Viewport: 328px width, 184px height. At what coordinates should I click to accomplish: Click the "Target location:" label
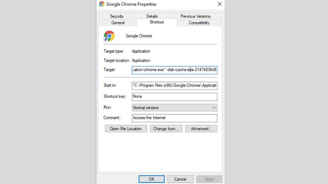(x=117, y=61)
